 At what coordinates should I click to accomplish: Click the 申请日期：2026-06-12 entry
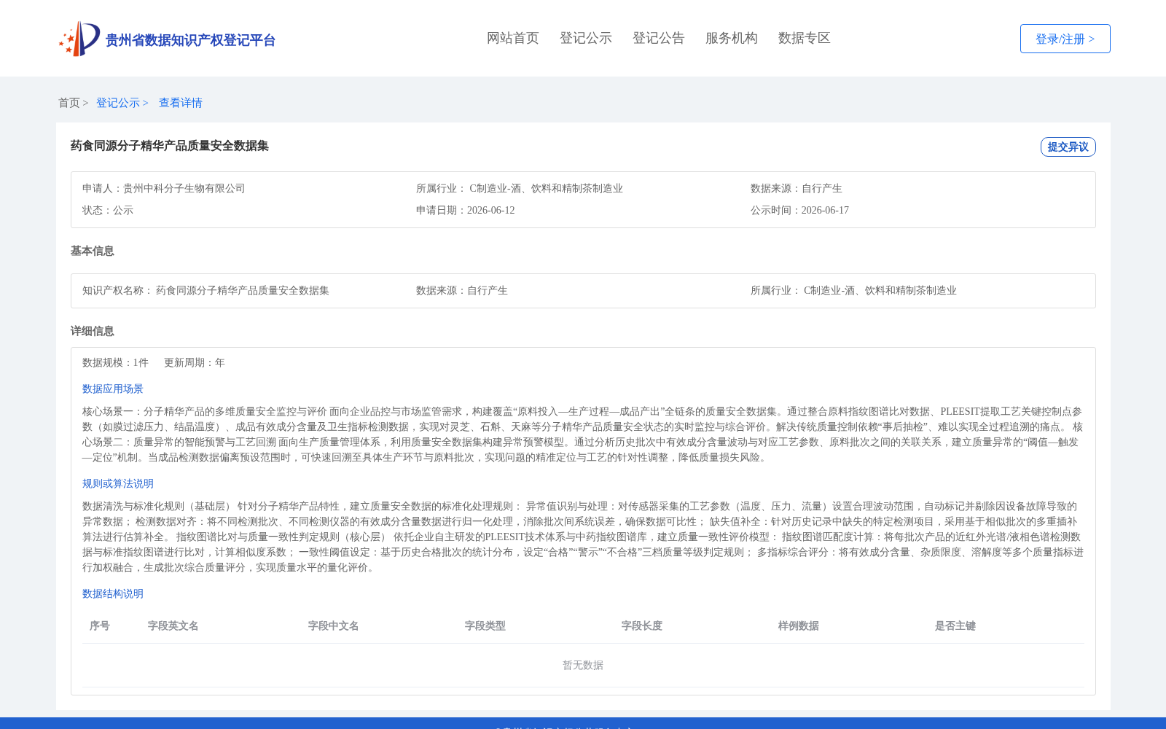pyautogui.click(x=466, y=210)
